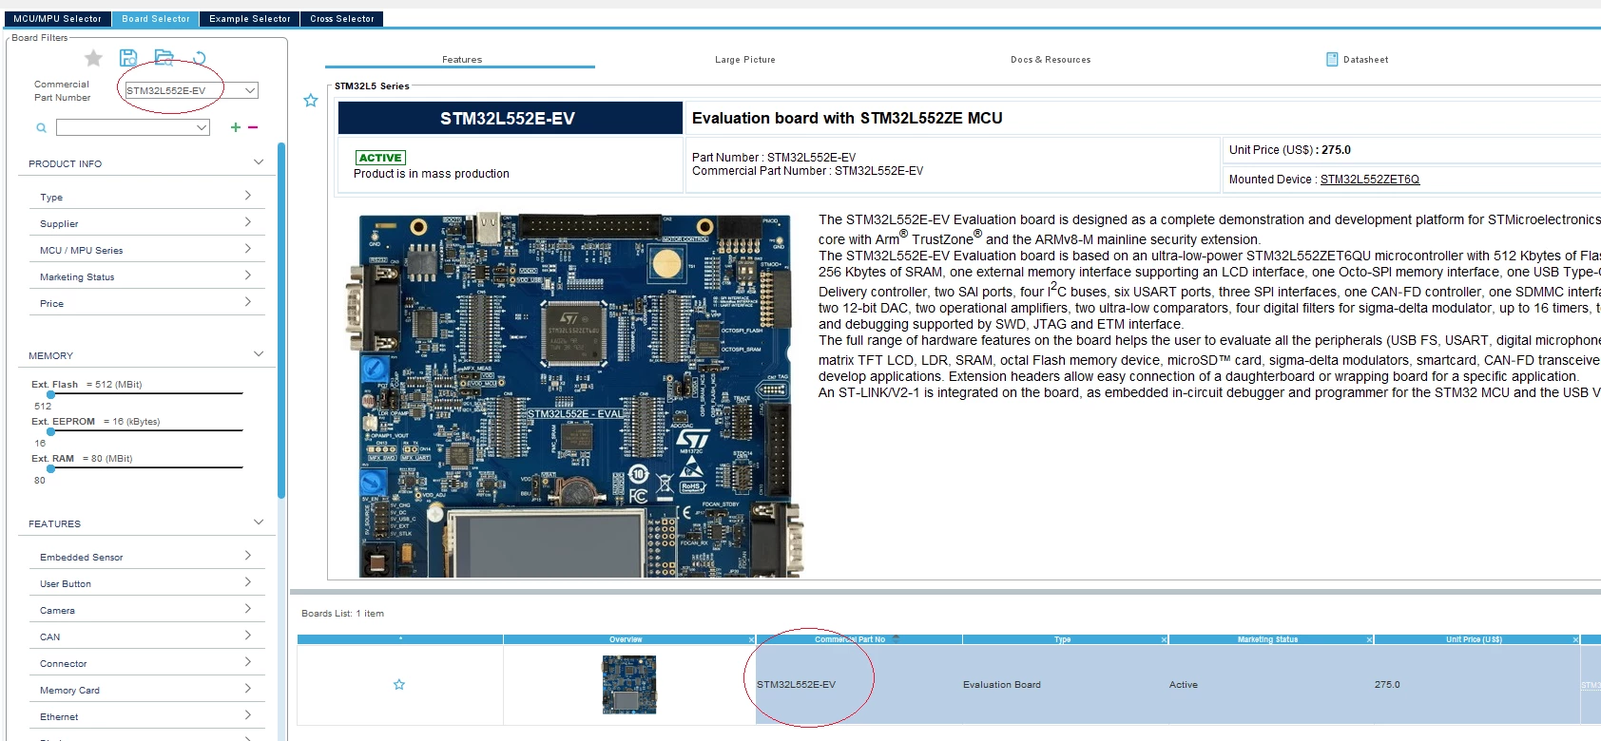Sort by the Type column header
The image size is (1601, 741).
tap(1063, 639)
